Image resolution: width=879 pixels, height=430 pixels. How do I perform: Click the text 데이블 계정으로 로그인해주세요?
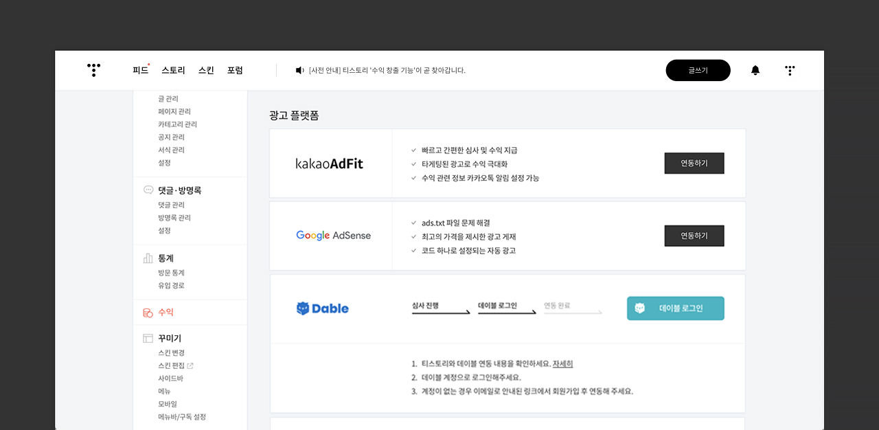(471, 378)
